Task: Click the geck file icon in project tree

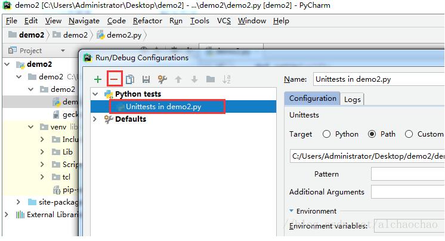Action: coord(56,115)
